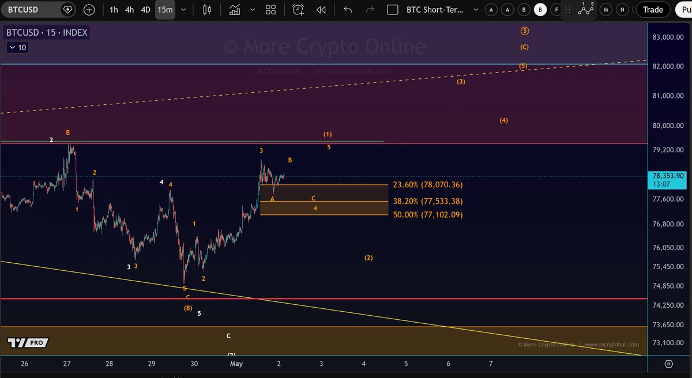Click 80,000.00 on the price axis
692x378 pixels.
click(x=668, y=126)
